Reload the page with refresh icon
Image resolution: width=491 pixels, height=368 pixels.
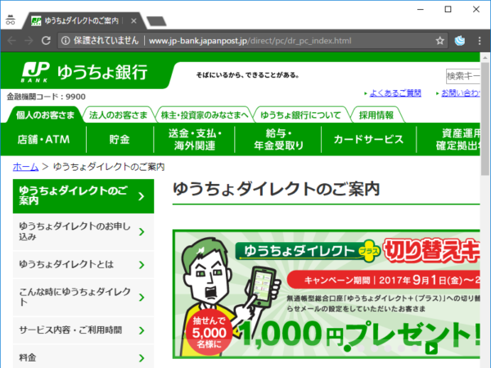(x=55, y=40)
